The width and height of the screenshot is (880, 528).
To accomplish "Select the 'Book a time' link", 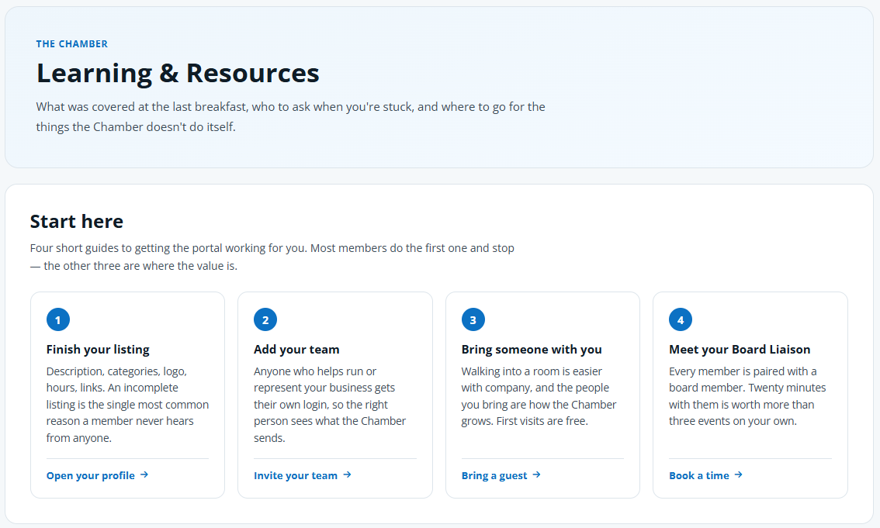I will coord(705,475).
